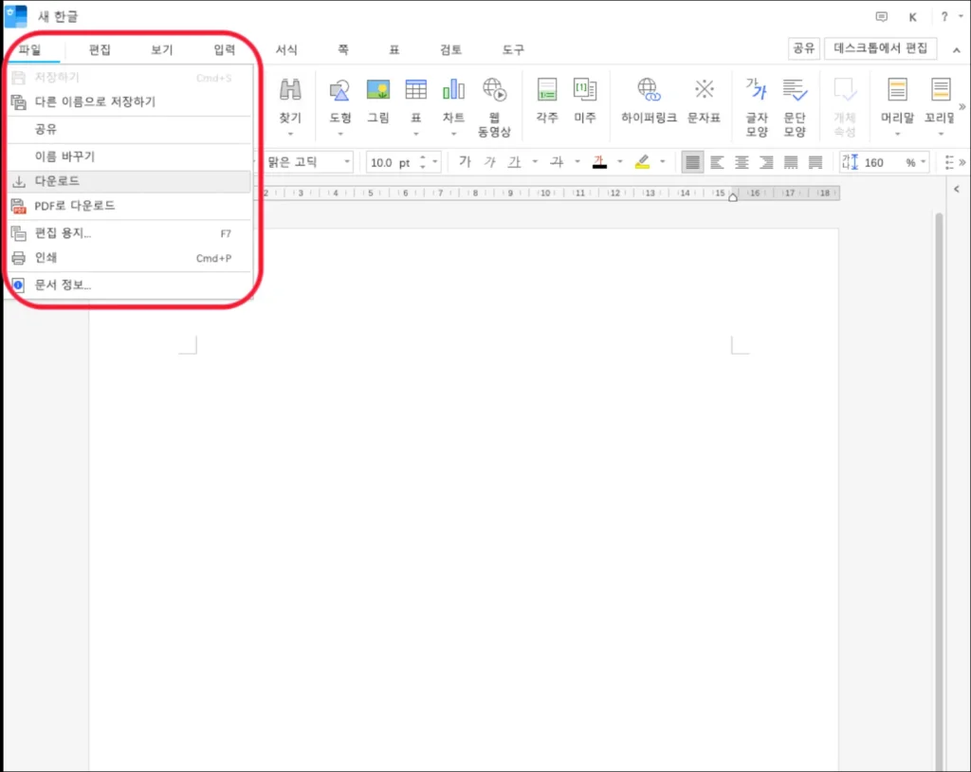Switch to the 보기 tab
The image size is (971, 772).
click(162, 49)
